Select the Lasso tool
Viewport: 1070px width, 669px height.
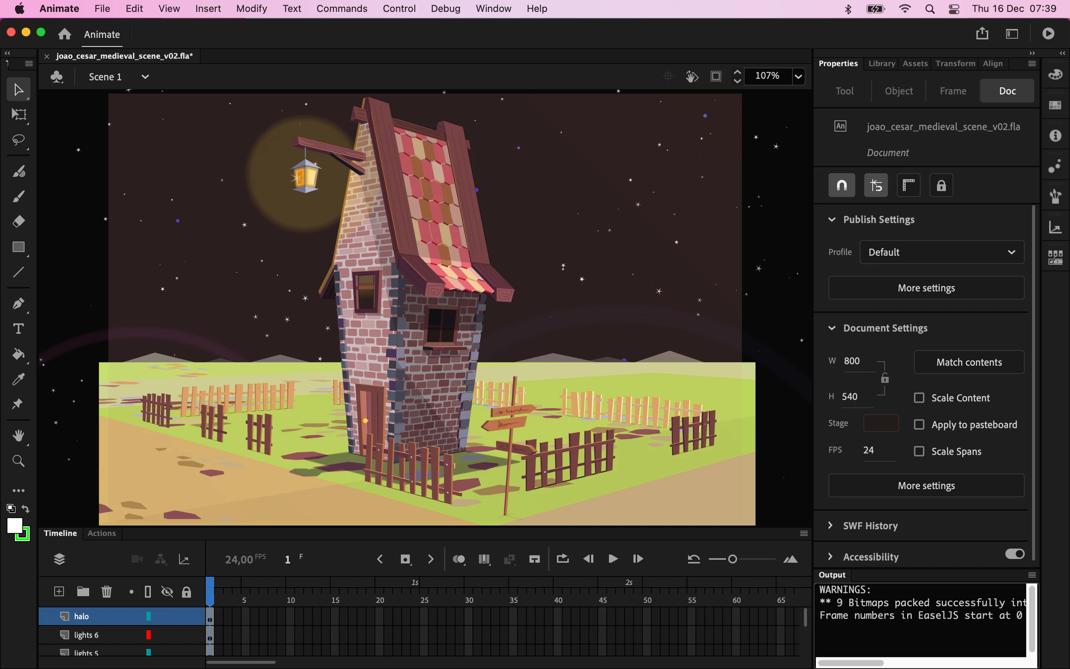pos(18,140)
